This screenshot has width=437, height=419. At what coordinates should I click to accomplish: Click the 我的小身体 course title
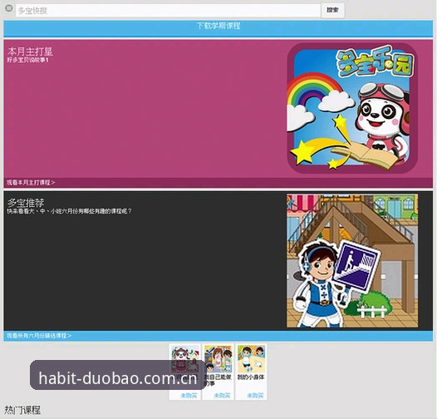(x=251, y=377)
